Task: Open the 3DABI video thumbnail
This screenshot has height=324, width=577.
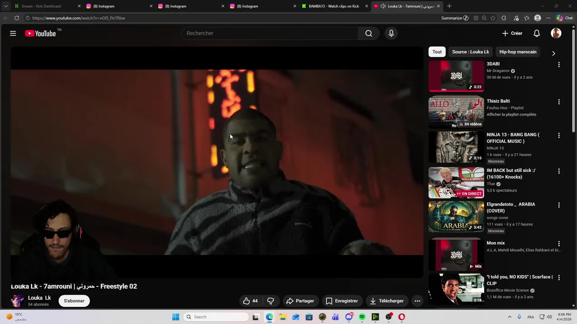Action: pyautogui.click(x=456, y=76)
